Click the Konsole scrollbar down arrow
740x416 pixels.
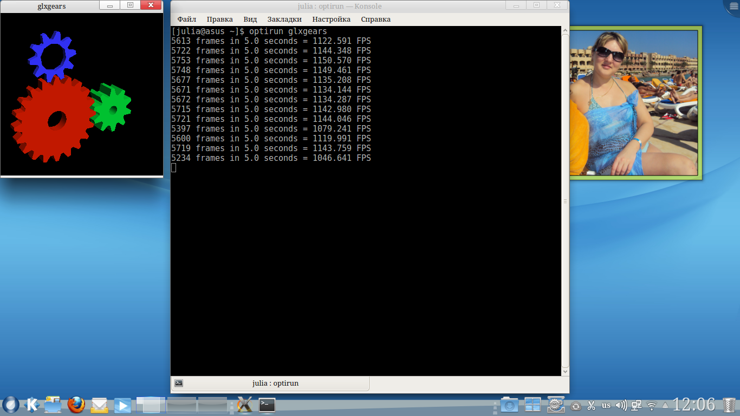tap(565, 372)
